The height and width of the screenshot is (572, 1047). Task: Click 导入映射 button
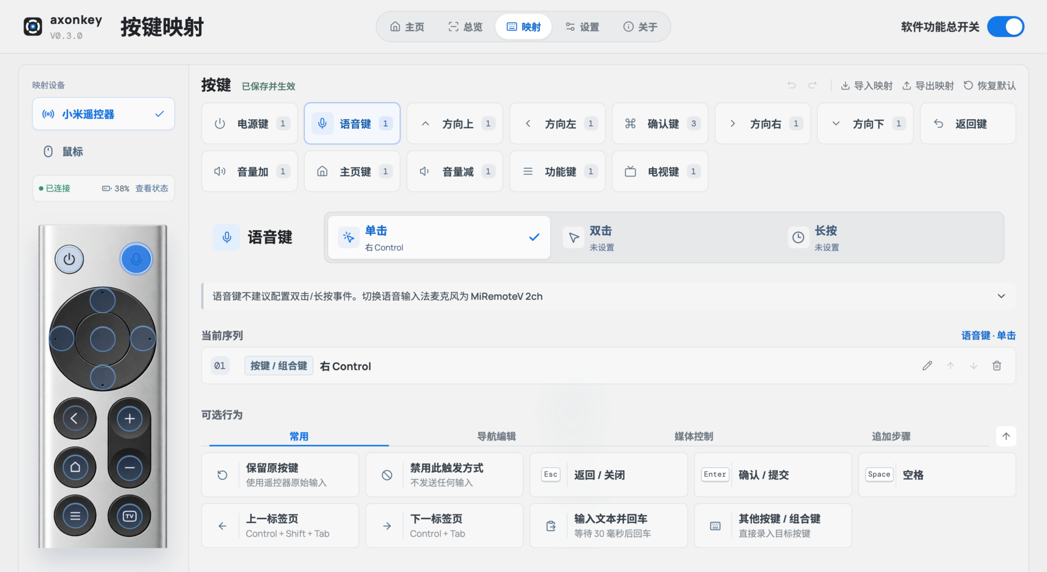867,85
